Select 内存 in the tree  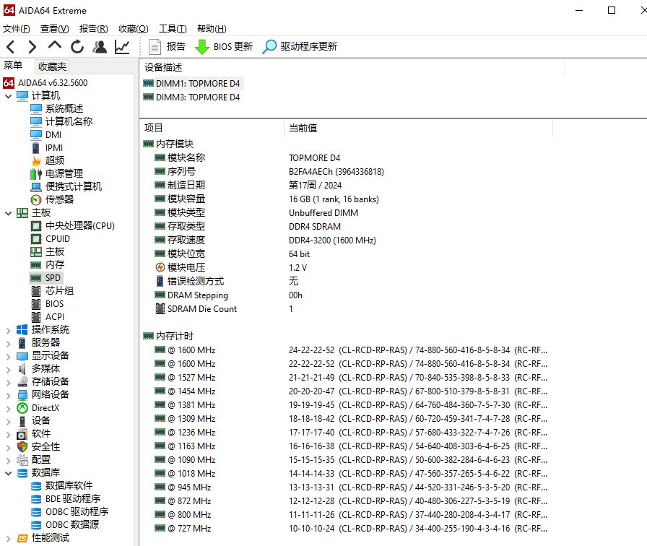(54, 264)
